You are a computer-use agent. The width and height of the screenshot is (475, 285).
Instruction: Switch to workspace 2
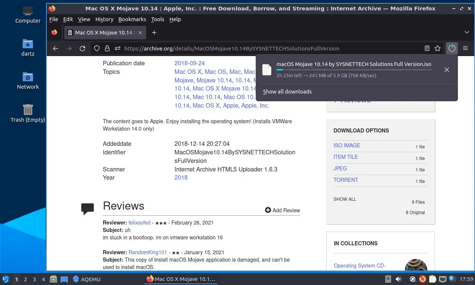pyautogui.click(x=25, y=279)
